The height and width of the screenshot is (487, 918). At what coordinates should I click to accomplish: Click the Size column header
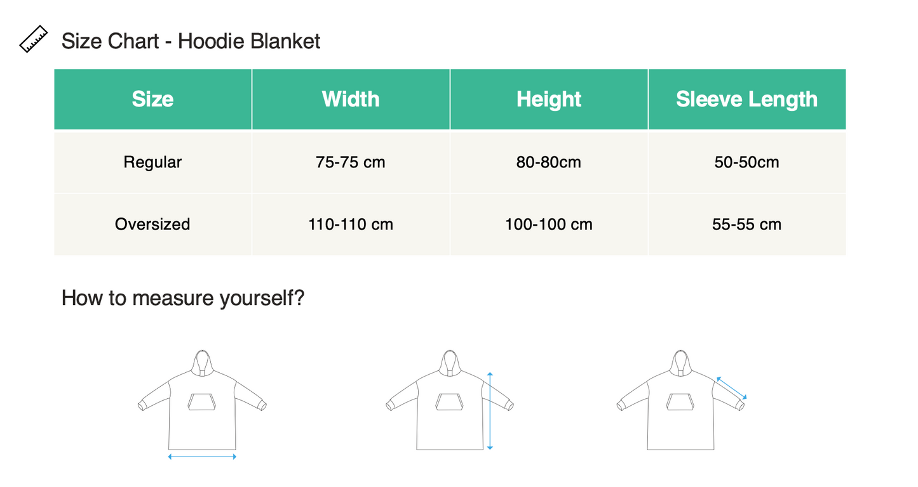coord(152,100)
